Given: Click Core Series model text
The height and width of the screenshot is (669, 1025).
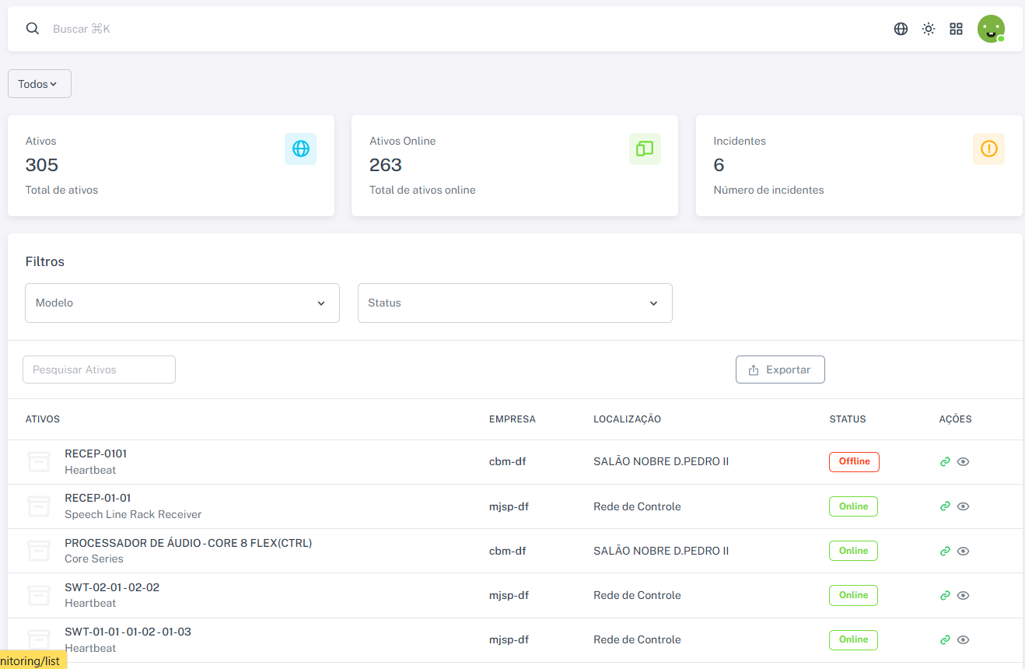Looking at the screenshot, I should (94, 559).
